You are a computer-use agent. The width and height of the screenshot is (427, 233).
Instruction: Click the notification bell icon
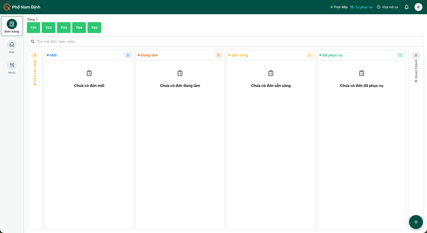tap(407, 7)
